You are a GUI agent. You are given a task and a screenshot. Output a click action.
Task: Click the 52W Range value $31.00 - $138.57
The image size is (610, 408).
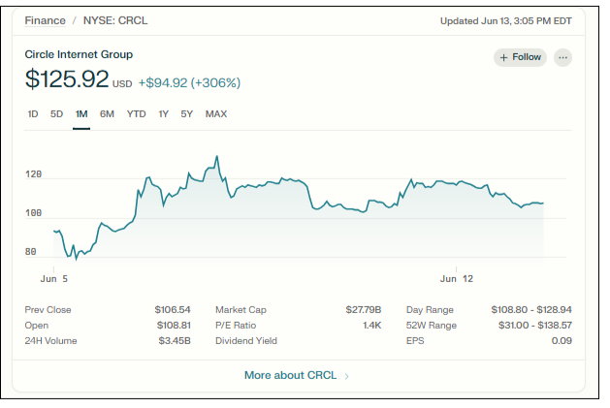535,326
